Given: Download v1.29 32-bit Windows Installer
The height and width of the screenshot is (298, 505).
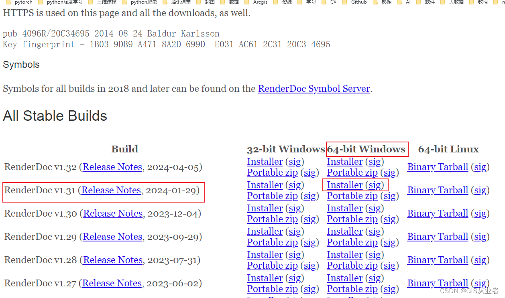Looking at the screenshot, I should pos(265,231).
